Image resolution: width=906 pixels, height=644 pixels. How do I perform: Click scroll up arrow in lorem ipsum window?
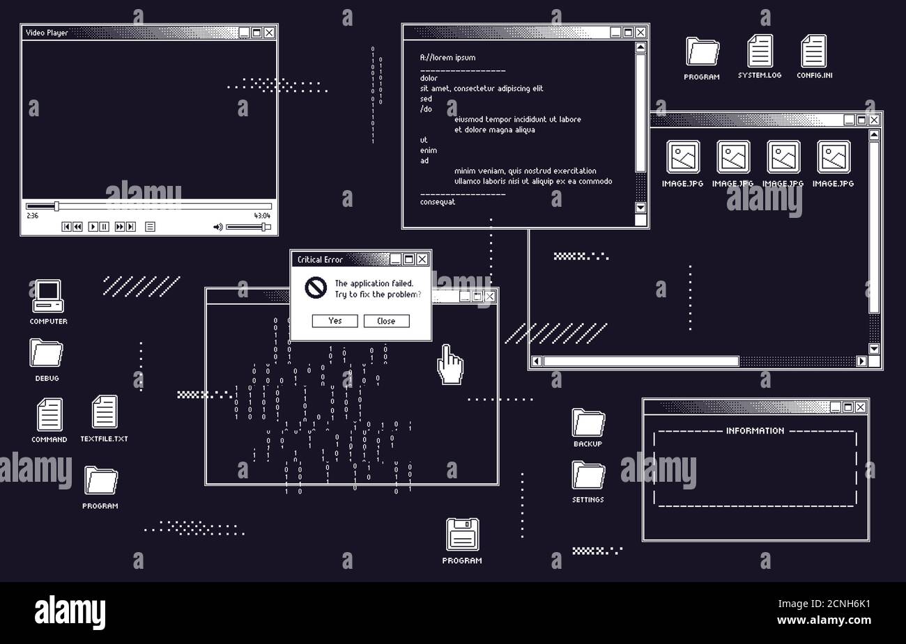click(x=640, y=48)
